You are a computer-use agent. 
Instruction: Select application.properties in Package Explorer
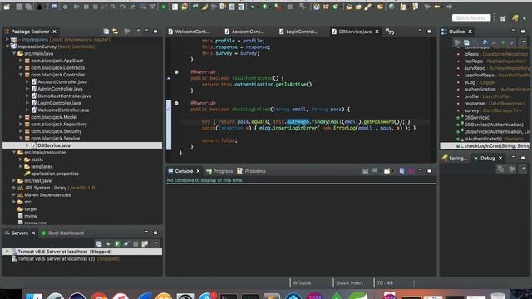coord(55,174)
